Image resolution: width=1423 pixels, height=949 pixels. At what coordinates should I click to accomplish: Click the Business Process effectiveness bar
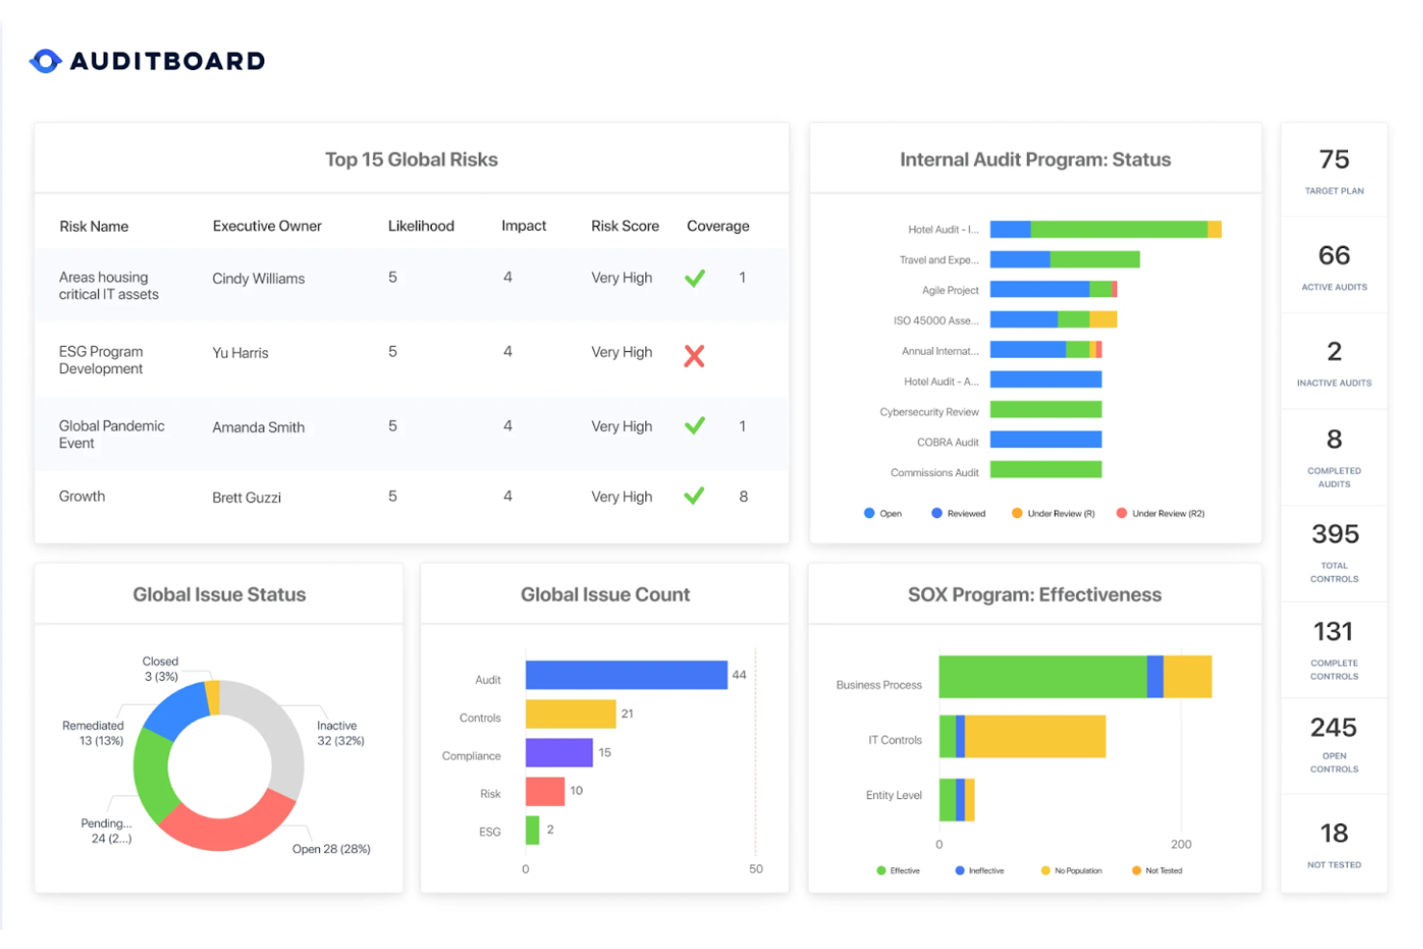tap(1075, 677)
